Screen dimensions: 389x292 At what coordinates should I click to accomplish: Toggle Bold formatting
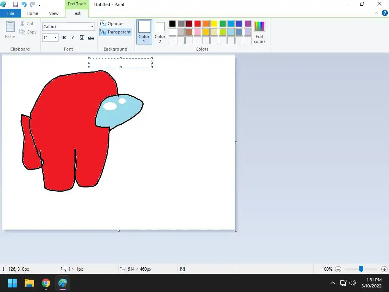pos(64,38)
